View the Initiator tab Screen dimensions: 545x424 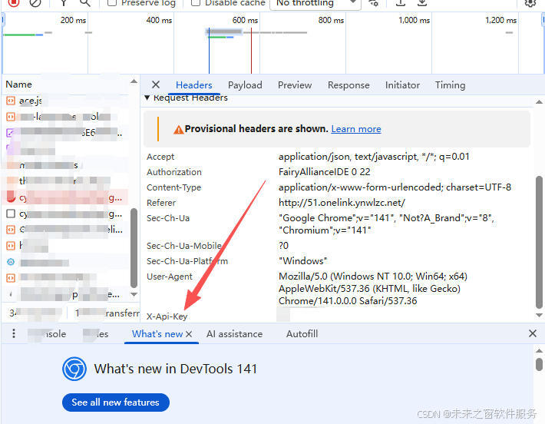(402, 84)
